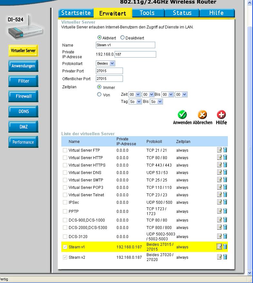Enable the Virtual Server DNS checkbox

pyautogui.click(x=65, y=173)
